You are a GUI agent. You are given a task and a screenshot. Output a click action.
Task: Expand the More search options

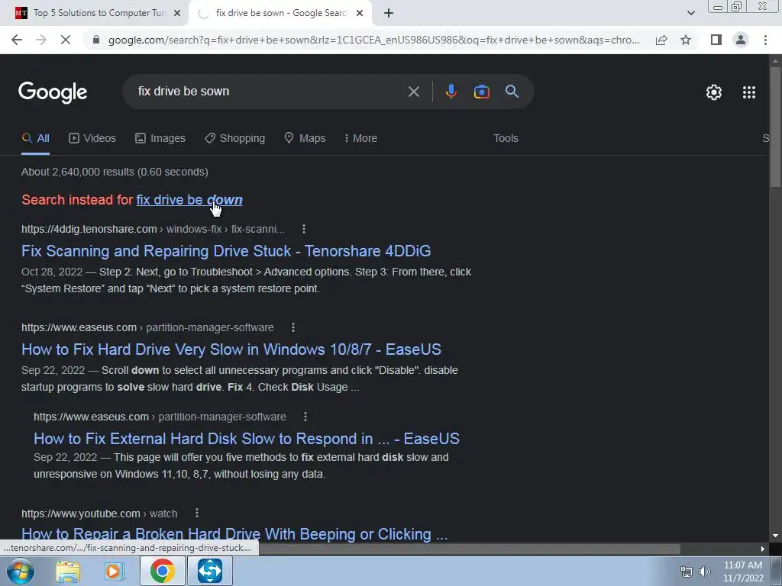click(360, 138)
